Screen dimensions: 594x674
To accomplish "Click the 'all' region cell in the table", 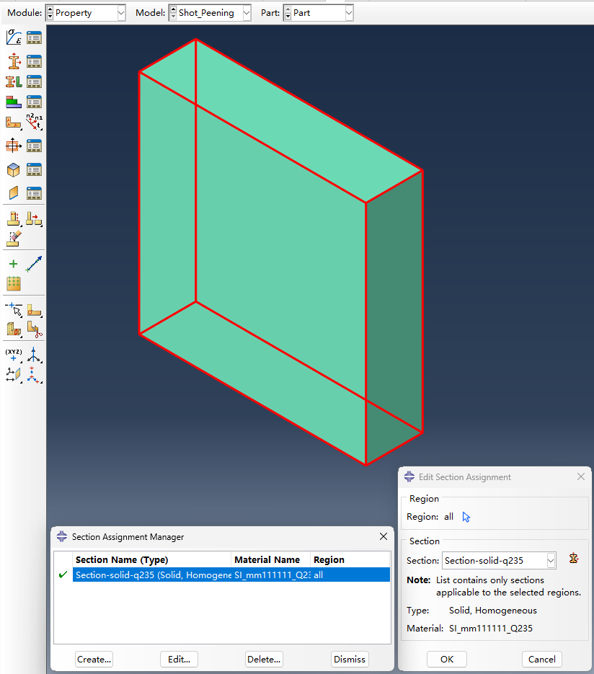I will 318,575.
